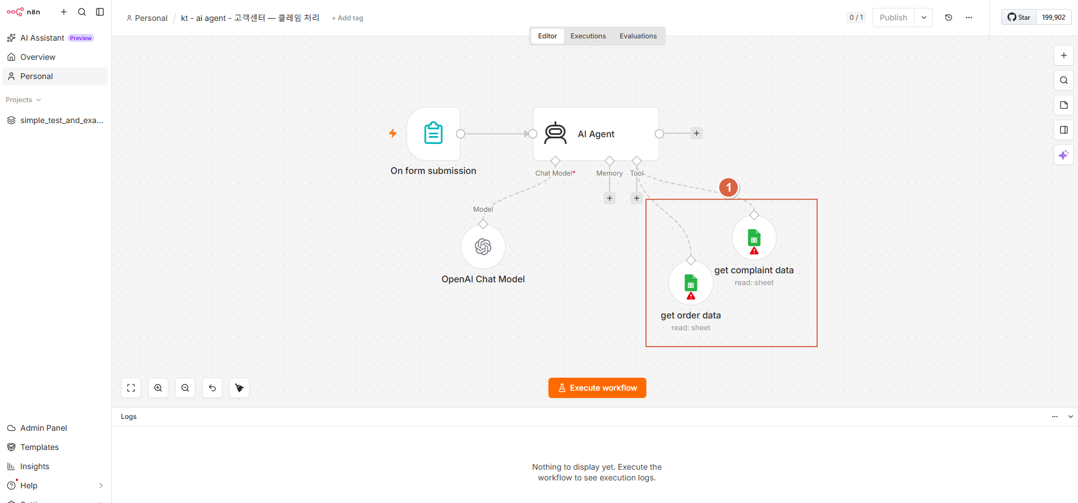The height and width of the screenshot is (503, 1078).
Task: Click the n8n logo
Action: (x=23, y=12)
